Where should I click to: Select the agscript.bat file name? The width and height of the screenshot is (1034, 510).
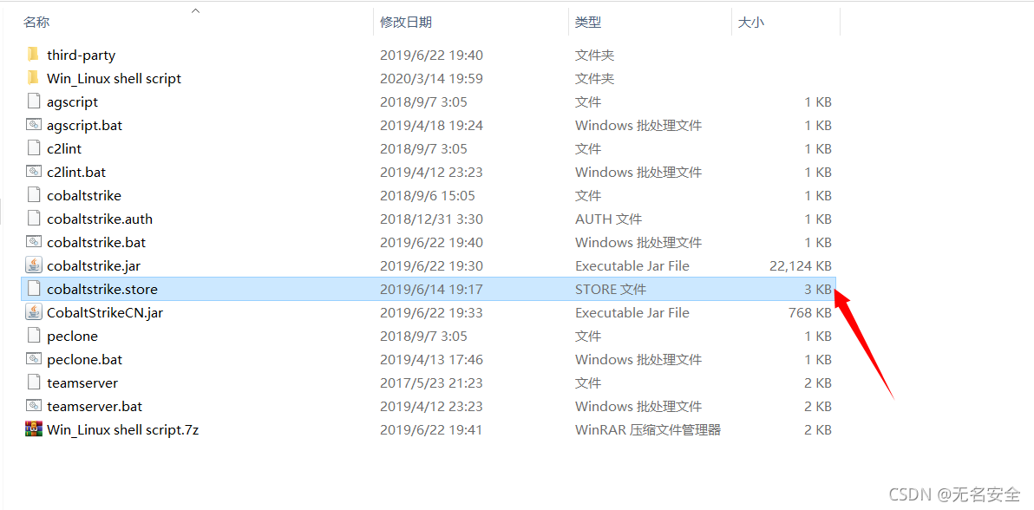click(84, 126)
